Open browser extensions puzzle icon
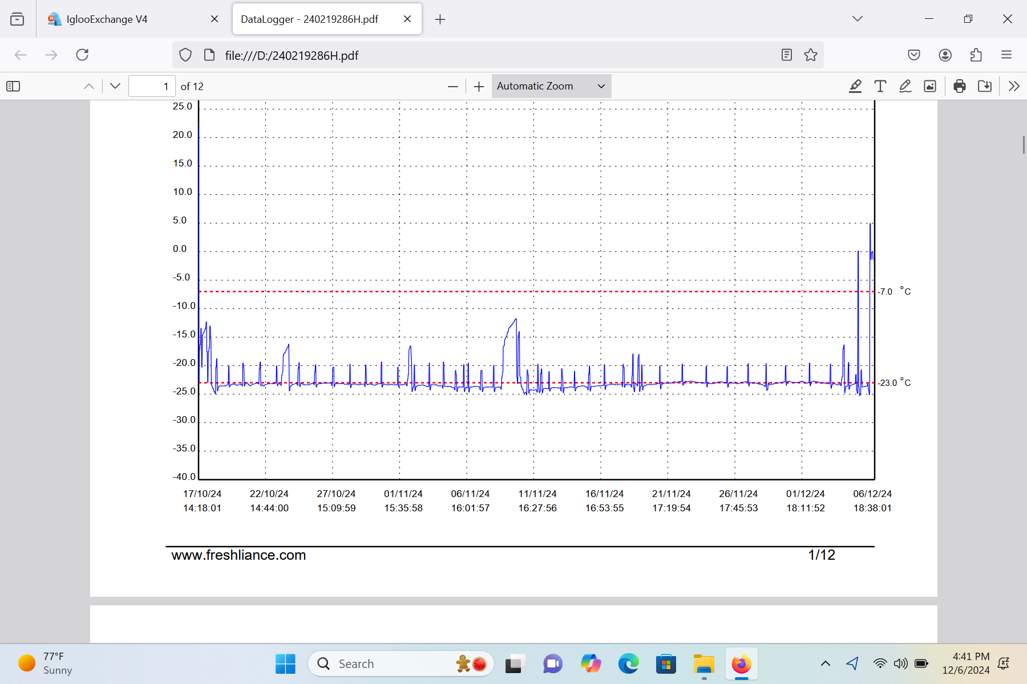 tap(976, 55)
